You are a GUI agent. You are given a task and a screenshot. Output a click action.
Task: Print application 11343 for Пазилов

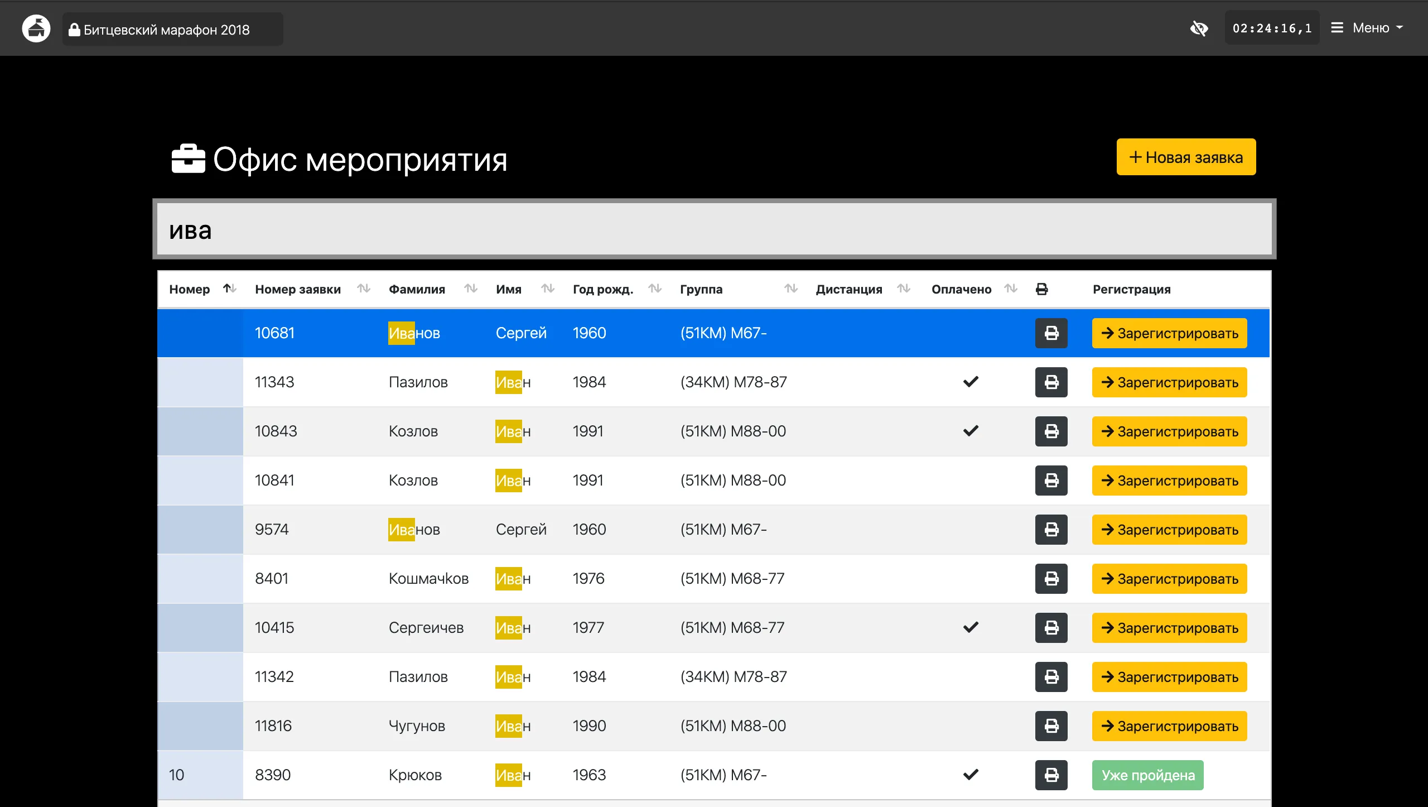coord(1051,382)
